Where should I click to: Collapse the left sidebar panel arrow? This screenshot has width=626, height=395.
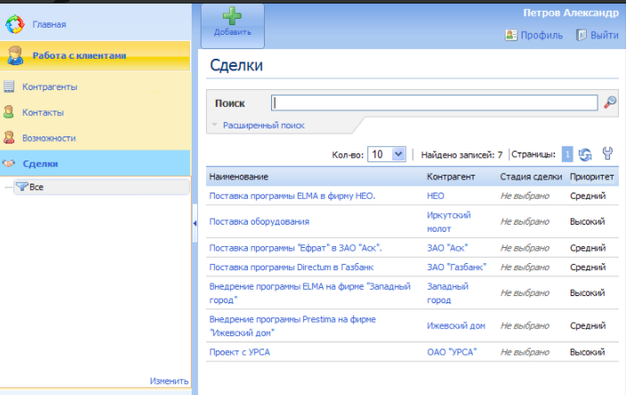pos(194,224)
